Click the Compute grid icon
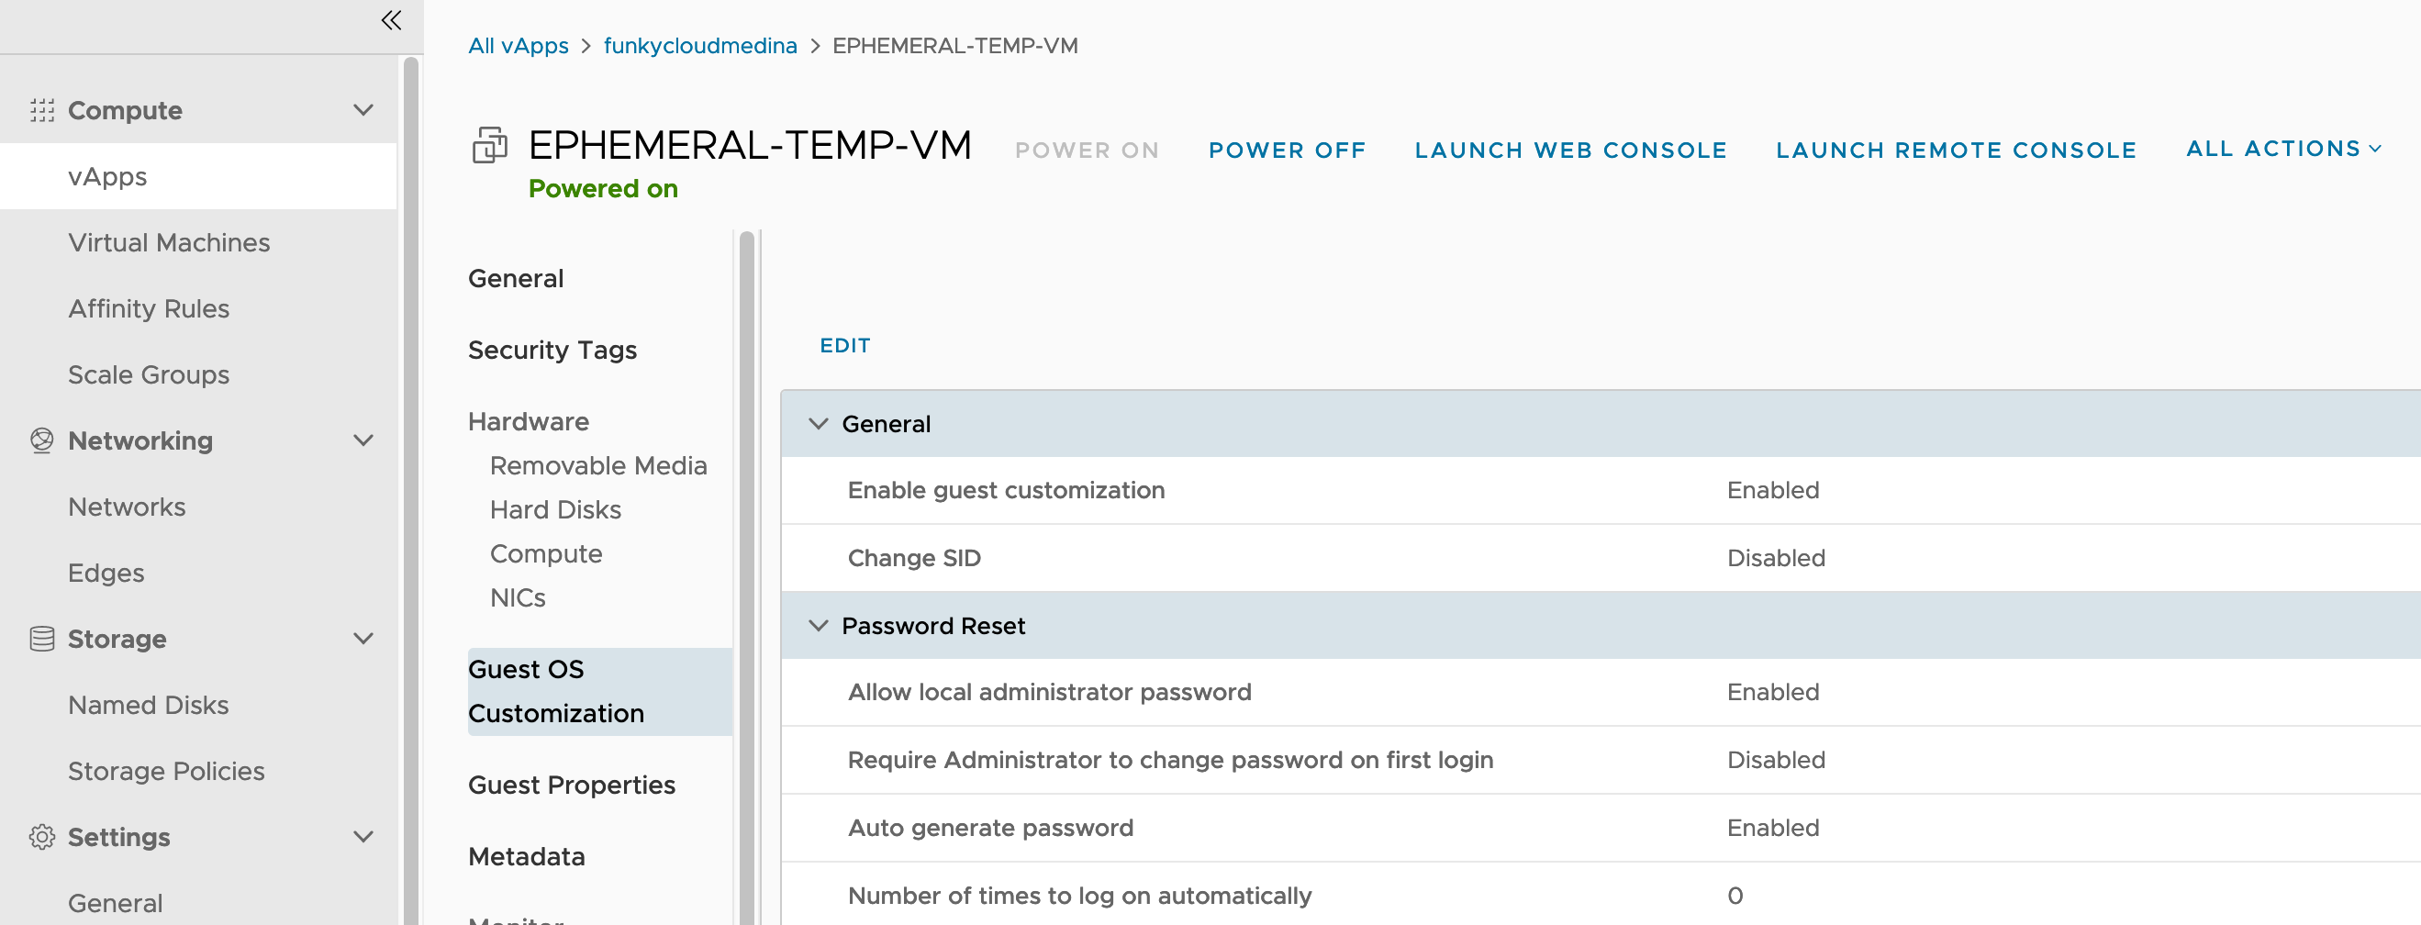Viewport: 2421px width, 925px height. (x=42, y=111)
